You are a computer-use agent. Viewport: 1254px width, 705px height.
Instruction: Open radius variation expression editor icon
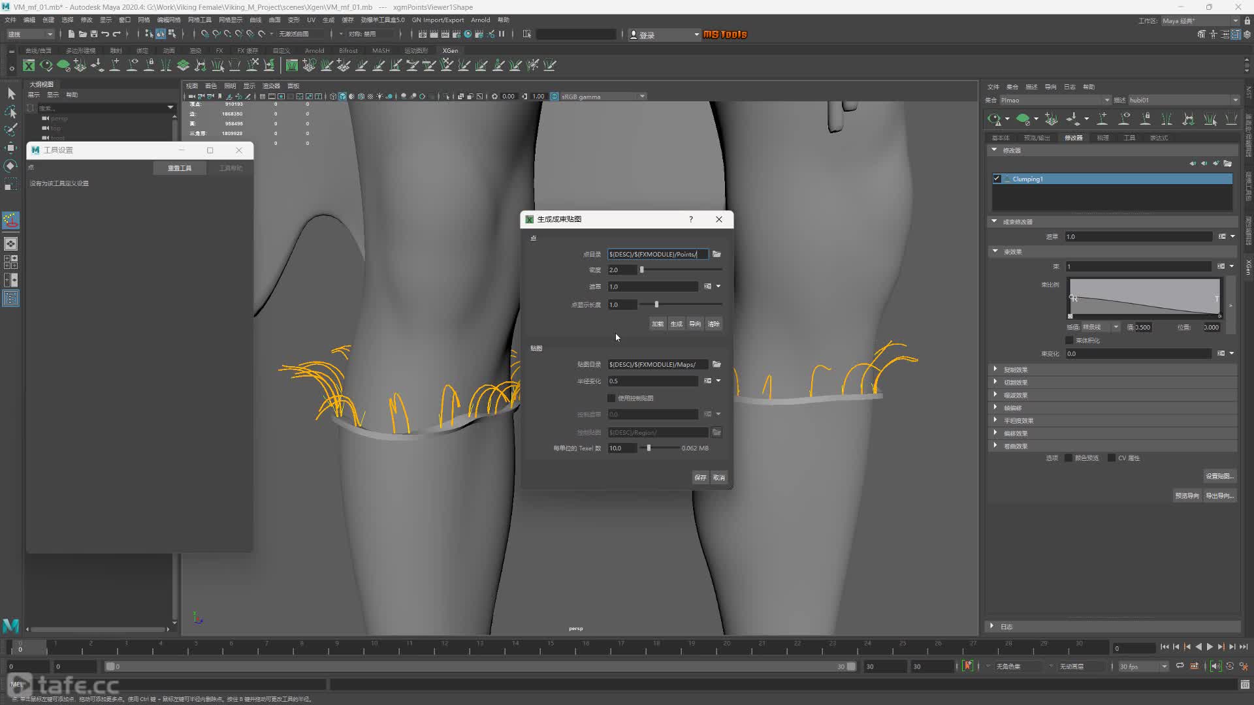pos(707,381)
